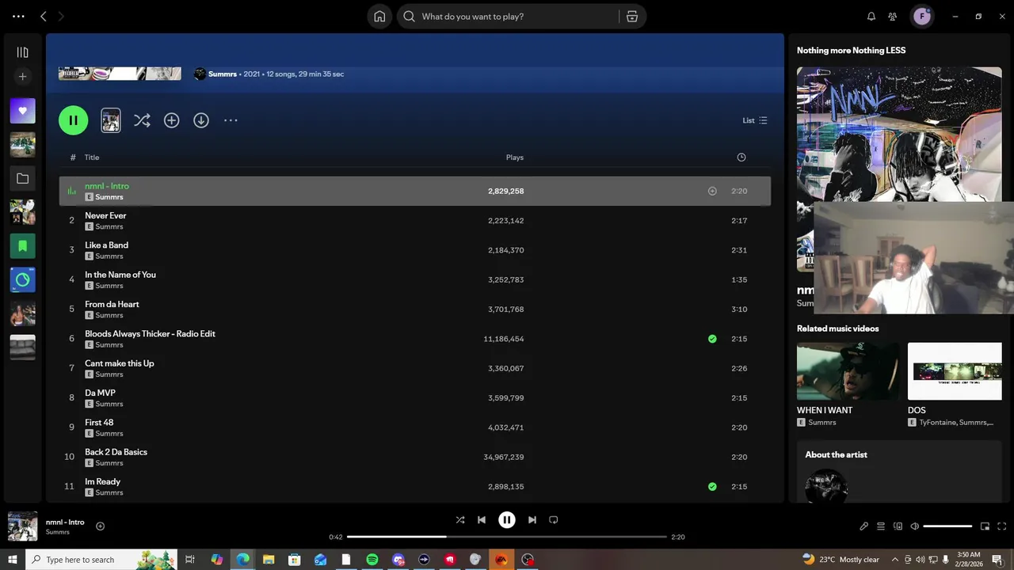Skip to next track

coord(532,520)
